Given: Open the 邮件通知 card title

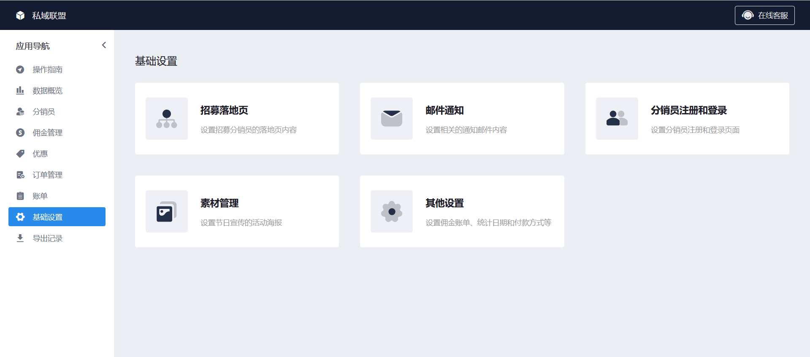Looking at the screenshot, I should point(444,110).
